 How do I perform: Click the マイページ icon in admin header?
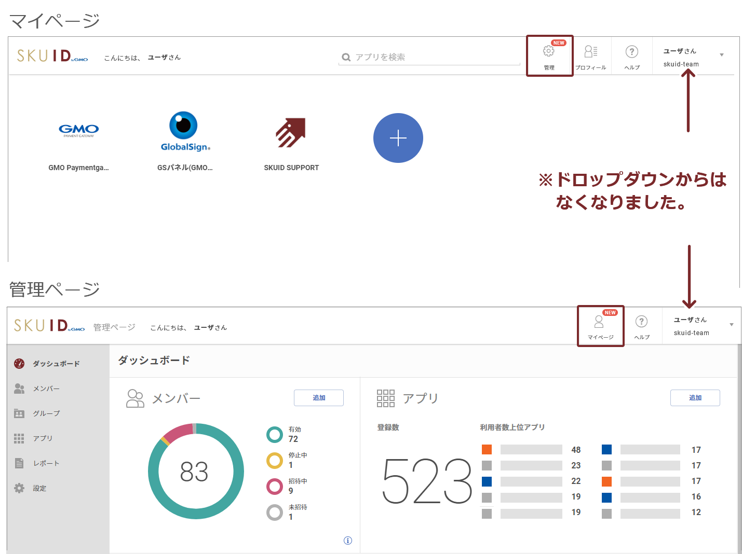click(599, 323)
